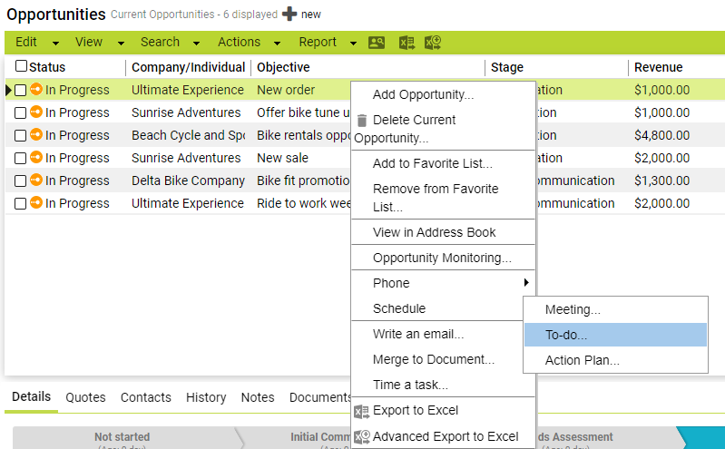Open the Actions toolbar menu

239,42
